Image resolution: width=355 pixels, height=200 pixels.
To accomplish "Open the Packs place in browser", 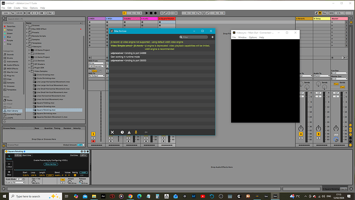I will [x=9, y=100].
